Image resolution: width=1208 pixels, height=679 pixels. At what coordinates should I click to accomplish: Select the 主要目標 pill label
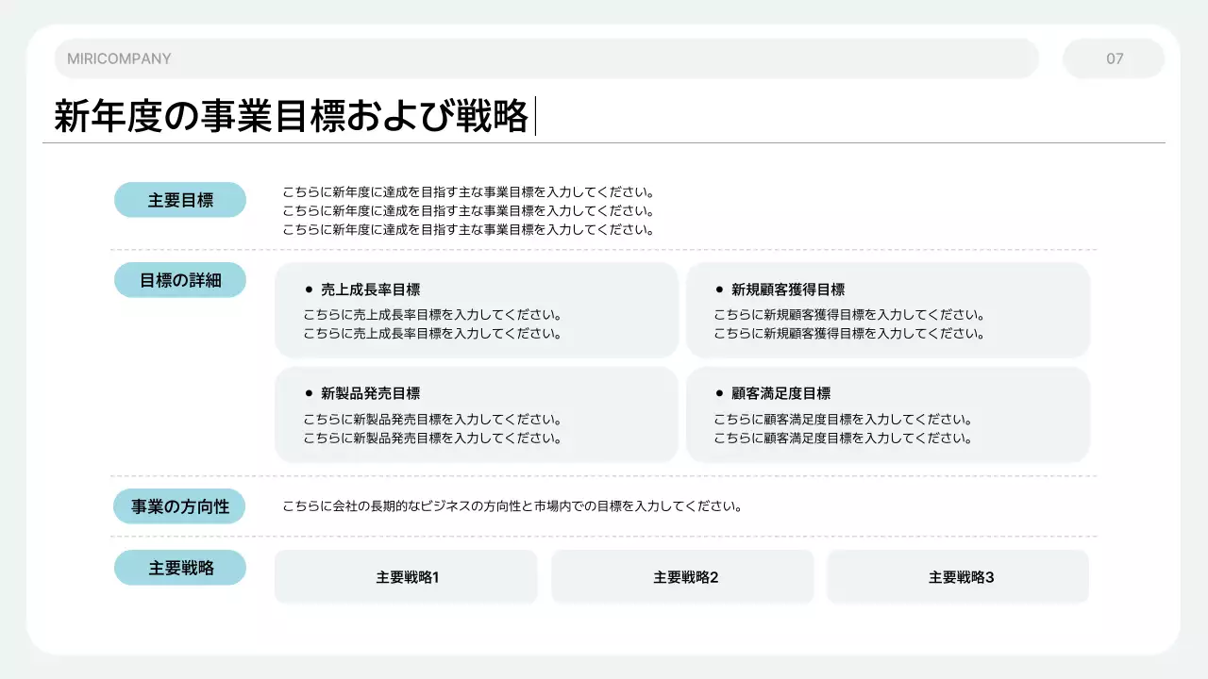click(x=180, y=199)
